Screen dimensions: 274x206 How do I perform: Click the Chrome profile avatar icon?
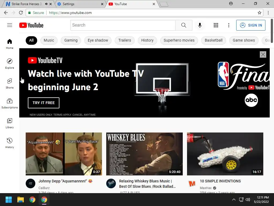click(231, 3)
